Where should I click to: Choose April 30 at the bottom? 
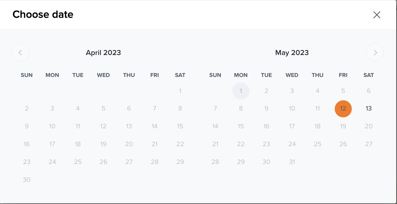[x=27, y=179]
